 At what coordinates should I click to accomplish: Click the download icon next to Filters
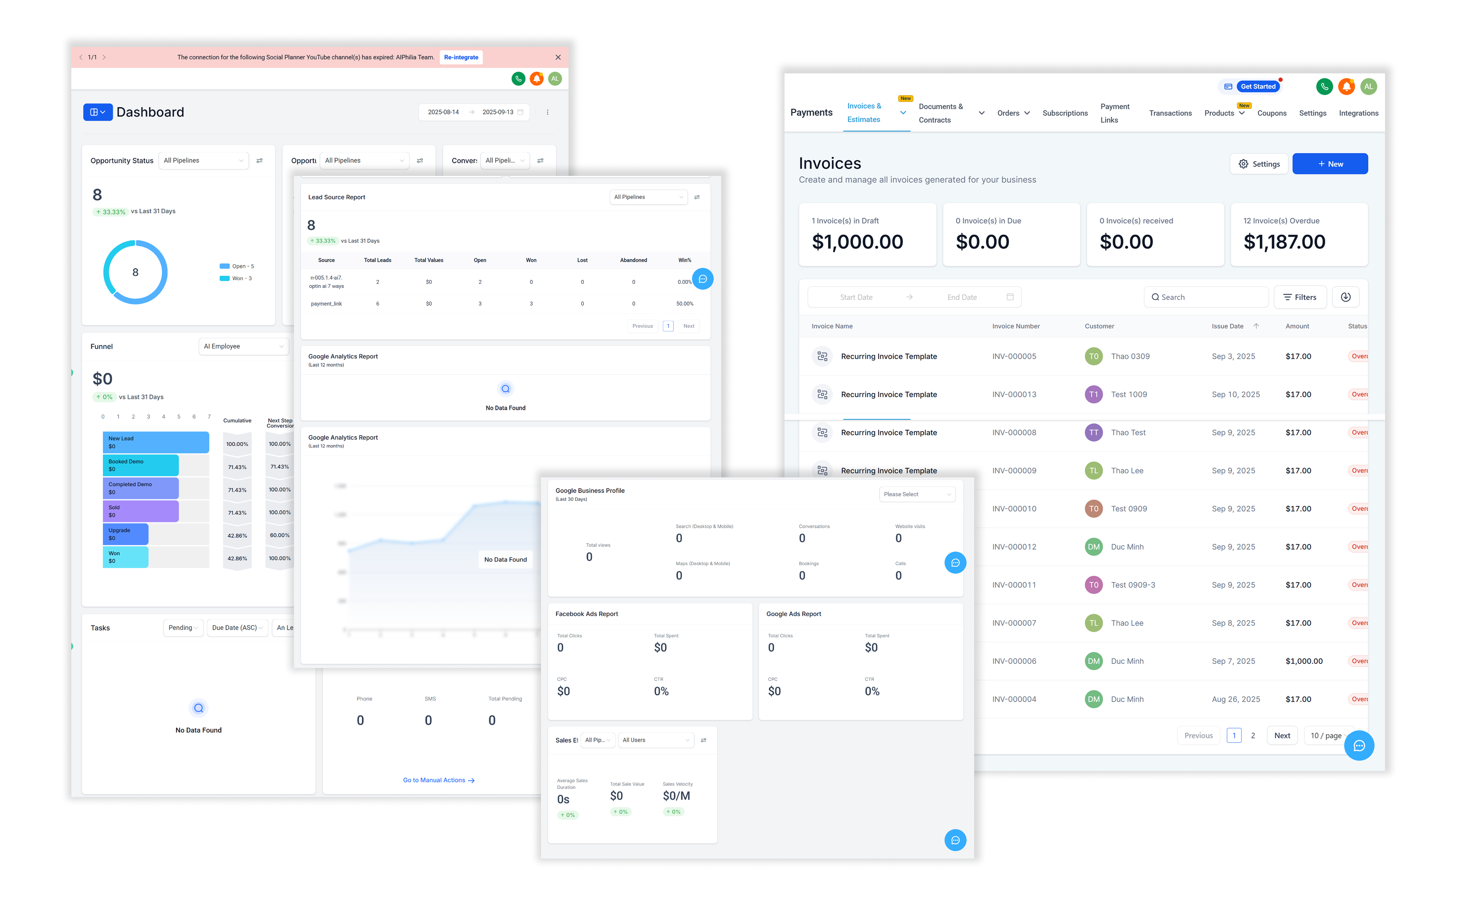[1345, 297]
